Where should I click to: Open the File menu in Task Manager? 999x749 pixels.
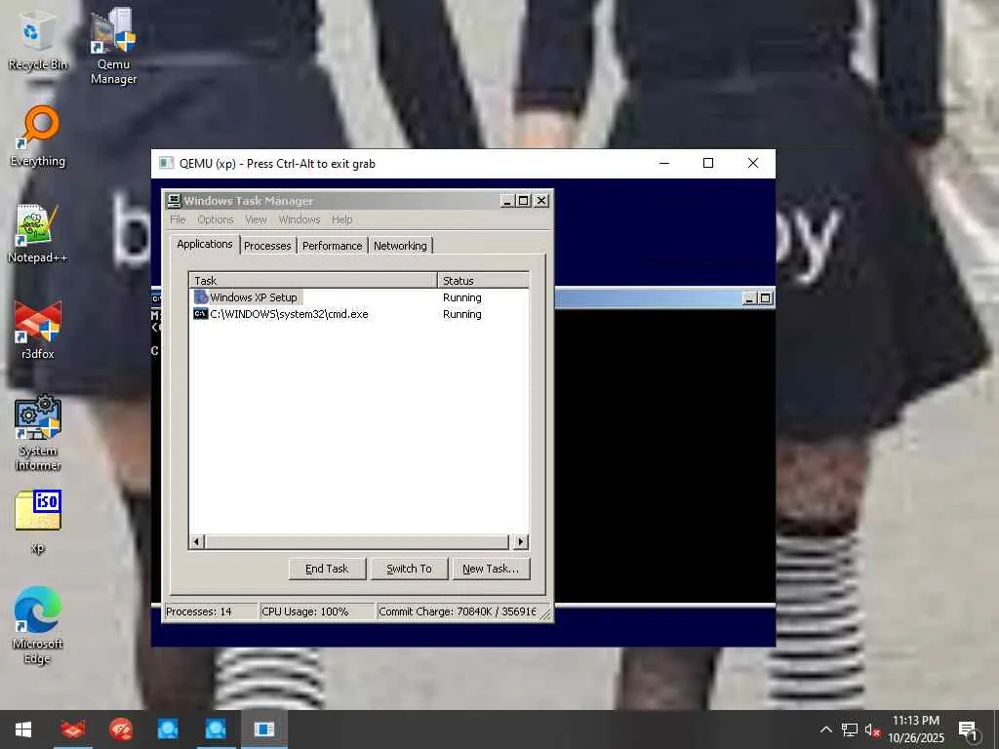(x=178, y=219)
